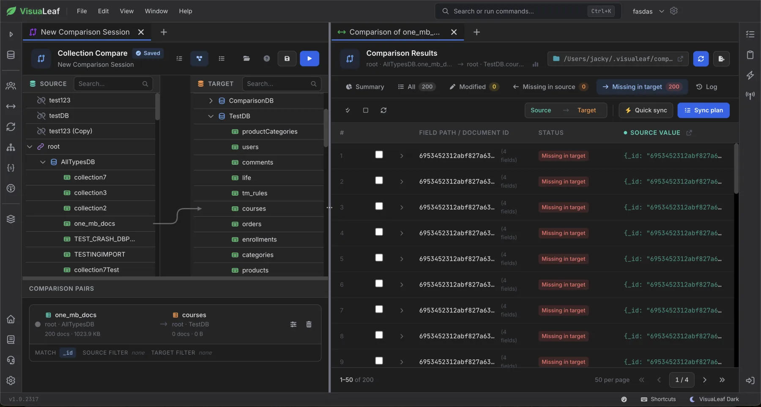The image size is (761, 407).
Task: Open the clipboard icon in right sidebar
Action: [x=750, y=55]
